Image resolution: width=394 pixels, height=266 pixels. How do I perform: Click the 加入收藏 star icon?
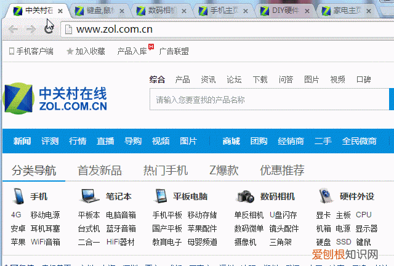point(70,51)
